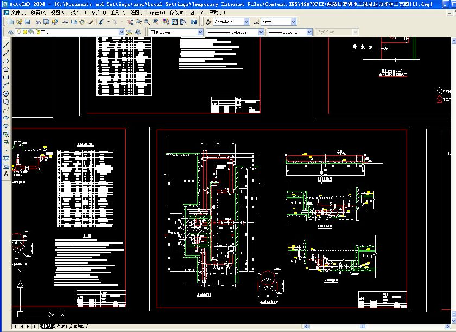Image resolution: width=456 pixels, height=332 pixels.
Task: Select the Line draw tool
Action: (x=6, y=44)
